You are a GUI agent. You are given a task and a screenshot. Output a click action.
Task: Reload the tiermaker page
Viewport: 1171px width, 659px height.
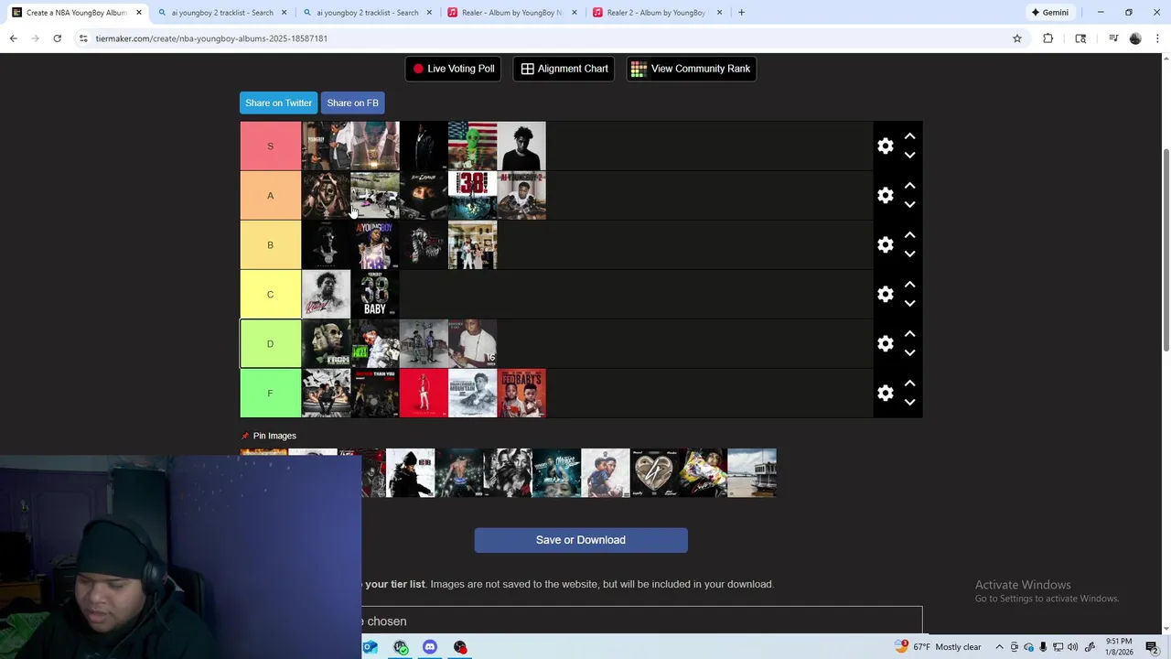pyautogui.click(x=57, y=38)
